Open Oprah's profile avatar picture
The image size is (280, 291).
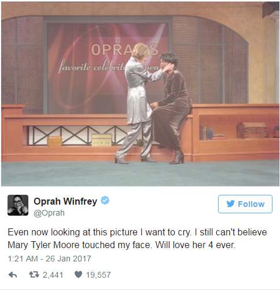18,205
